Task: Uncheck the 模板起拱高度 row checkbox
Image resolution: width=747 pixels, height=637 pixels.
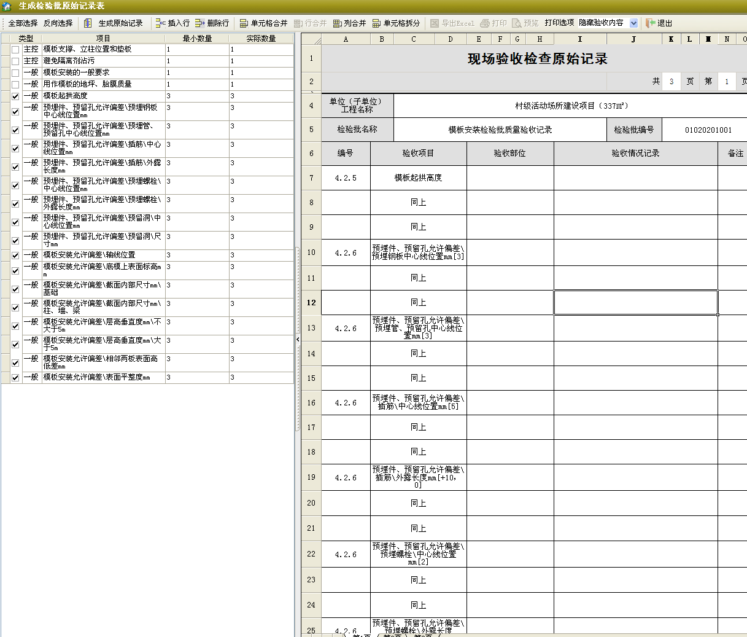Action: pos(15,96)
